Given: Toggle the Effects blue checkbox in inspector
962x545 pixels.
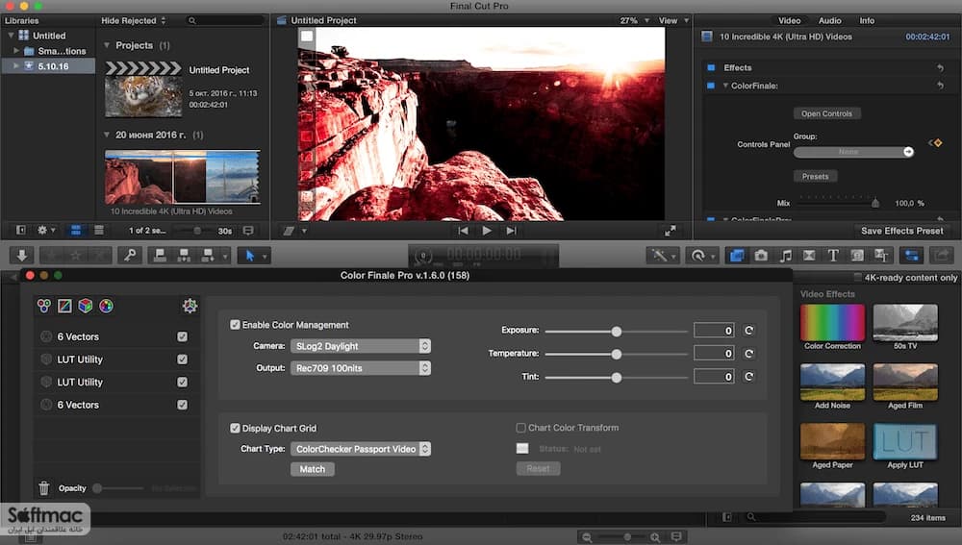Looking at the screenshot, I should point(711,67).
